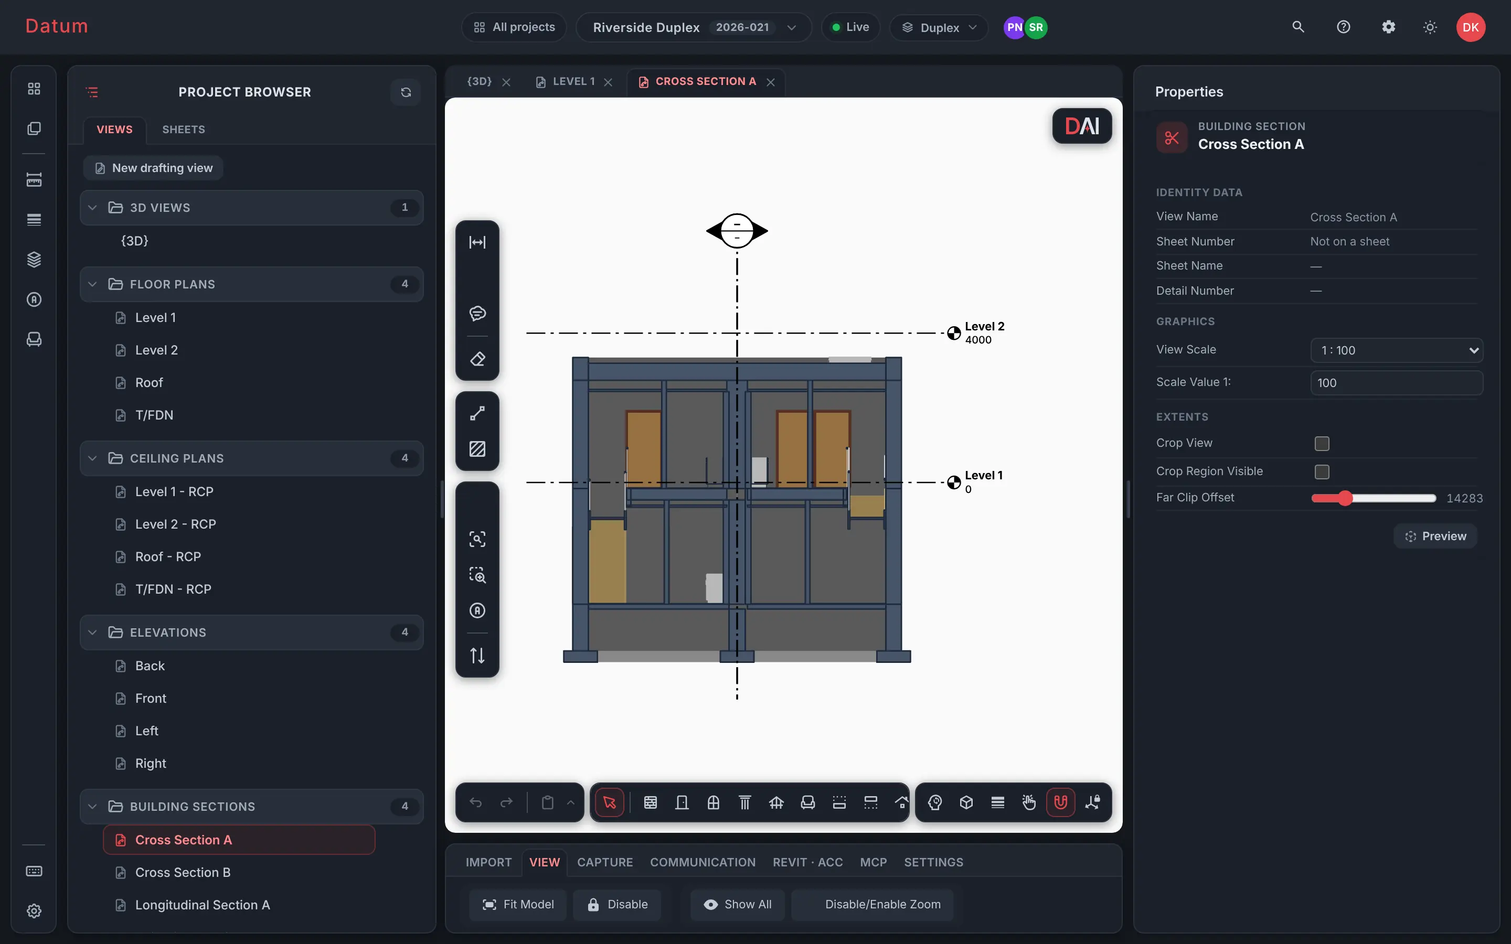Screen dimensions: 1511x944
Task: Switch to the Sheets tab
Action: 184,130
